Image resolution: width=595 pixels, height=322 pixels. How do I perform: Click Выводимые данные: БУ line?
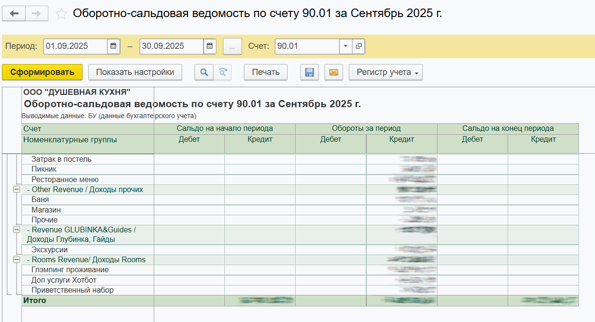(x=109, y=116)
